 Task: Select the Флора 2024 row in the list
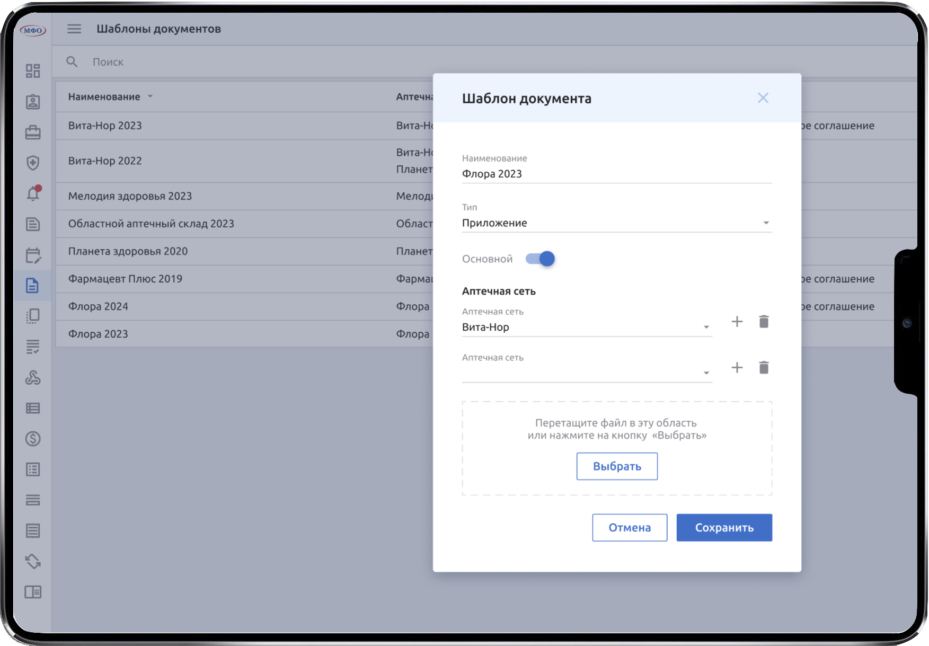98,306
